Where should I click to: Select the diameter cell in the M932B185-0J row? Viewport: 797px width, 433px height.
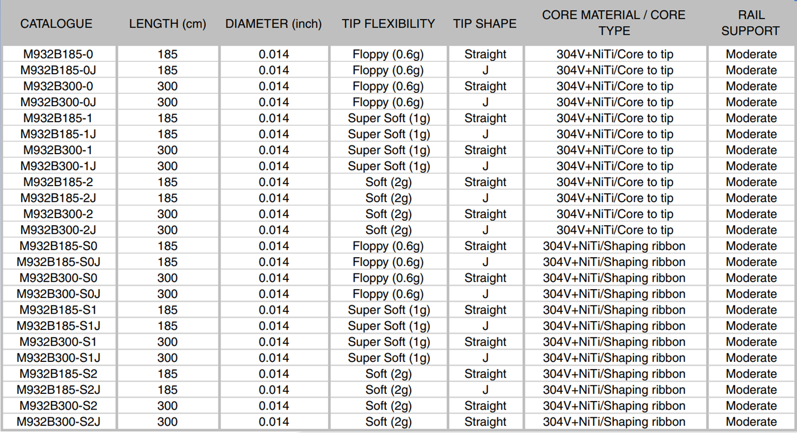(x=274, y=70)
